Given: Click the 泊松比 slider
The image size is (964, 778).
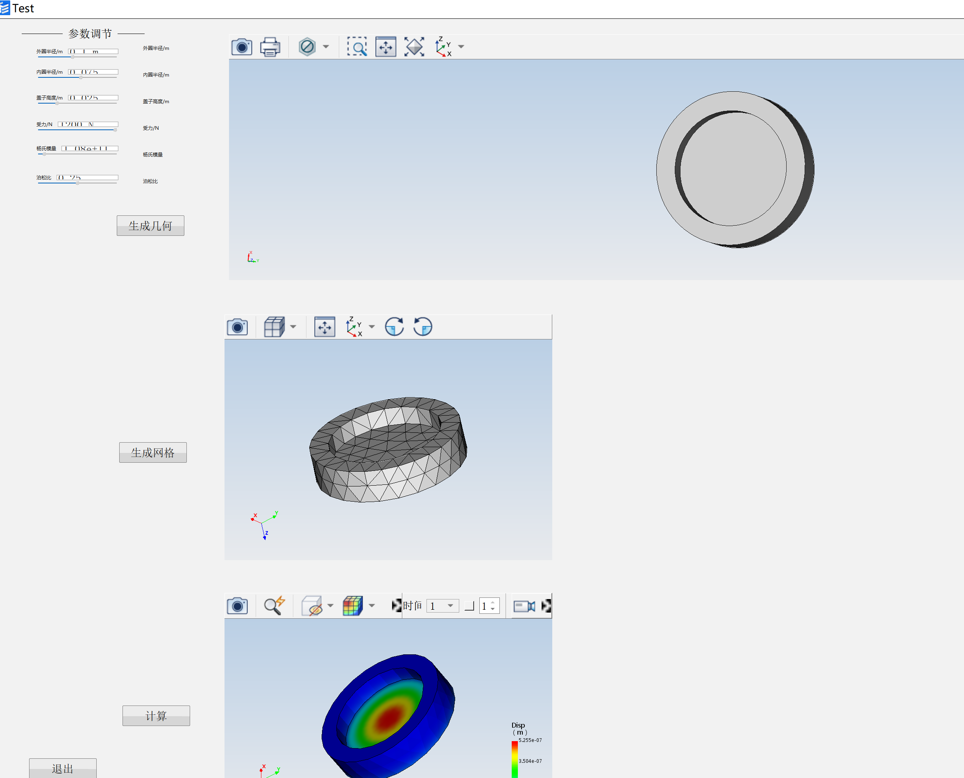Looking at the screenshot, I should click(77, 183).
